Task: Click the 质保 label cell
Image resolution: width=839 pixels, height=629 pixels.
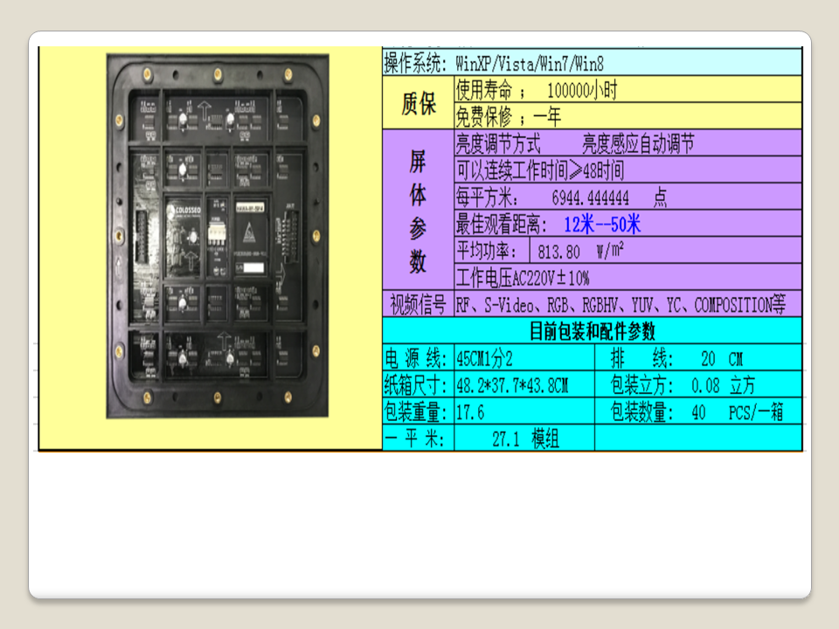Action: 419,104
